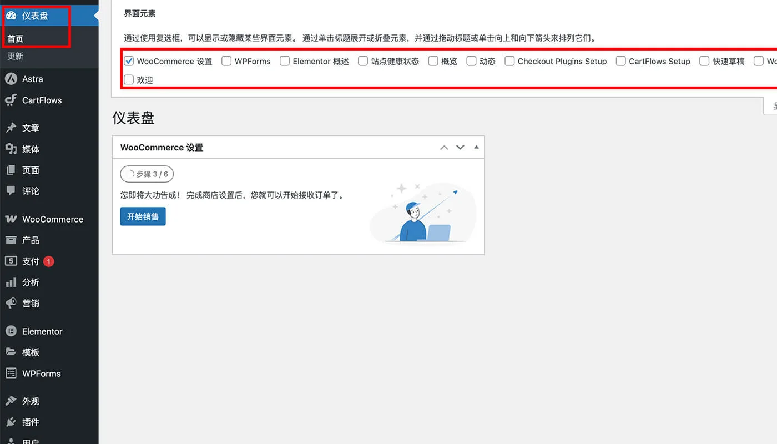Click the 开始销售 (Start Selling) button

point(143,216)
